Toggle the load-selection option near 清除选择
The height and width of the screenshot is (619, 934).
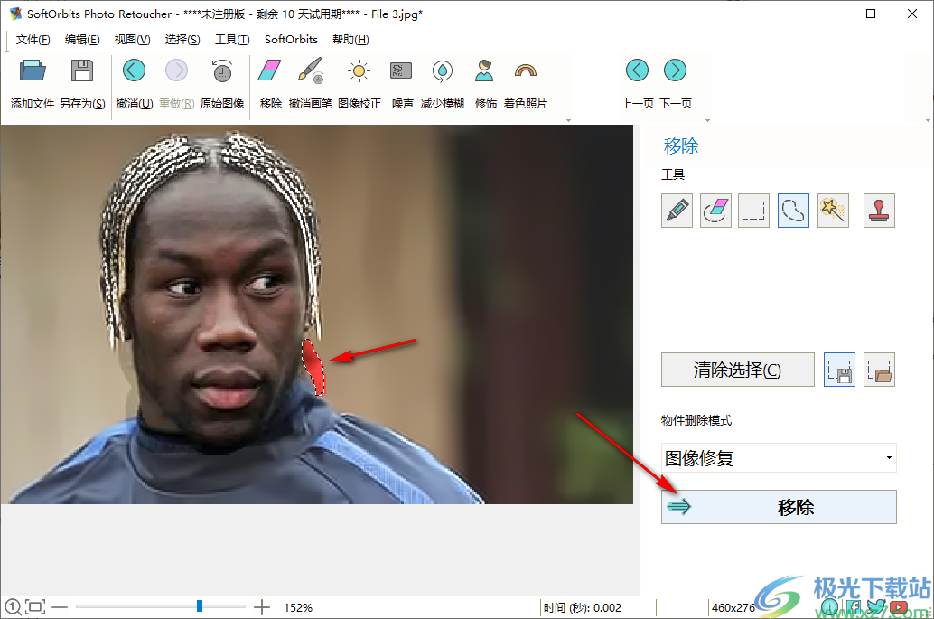(875, 369)
